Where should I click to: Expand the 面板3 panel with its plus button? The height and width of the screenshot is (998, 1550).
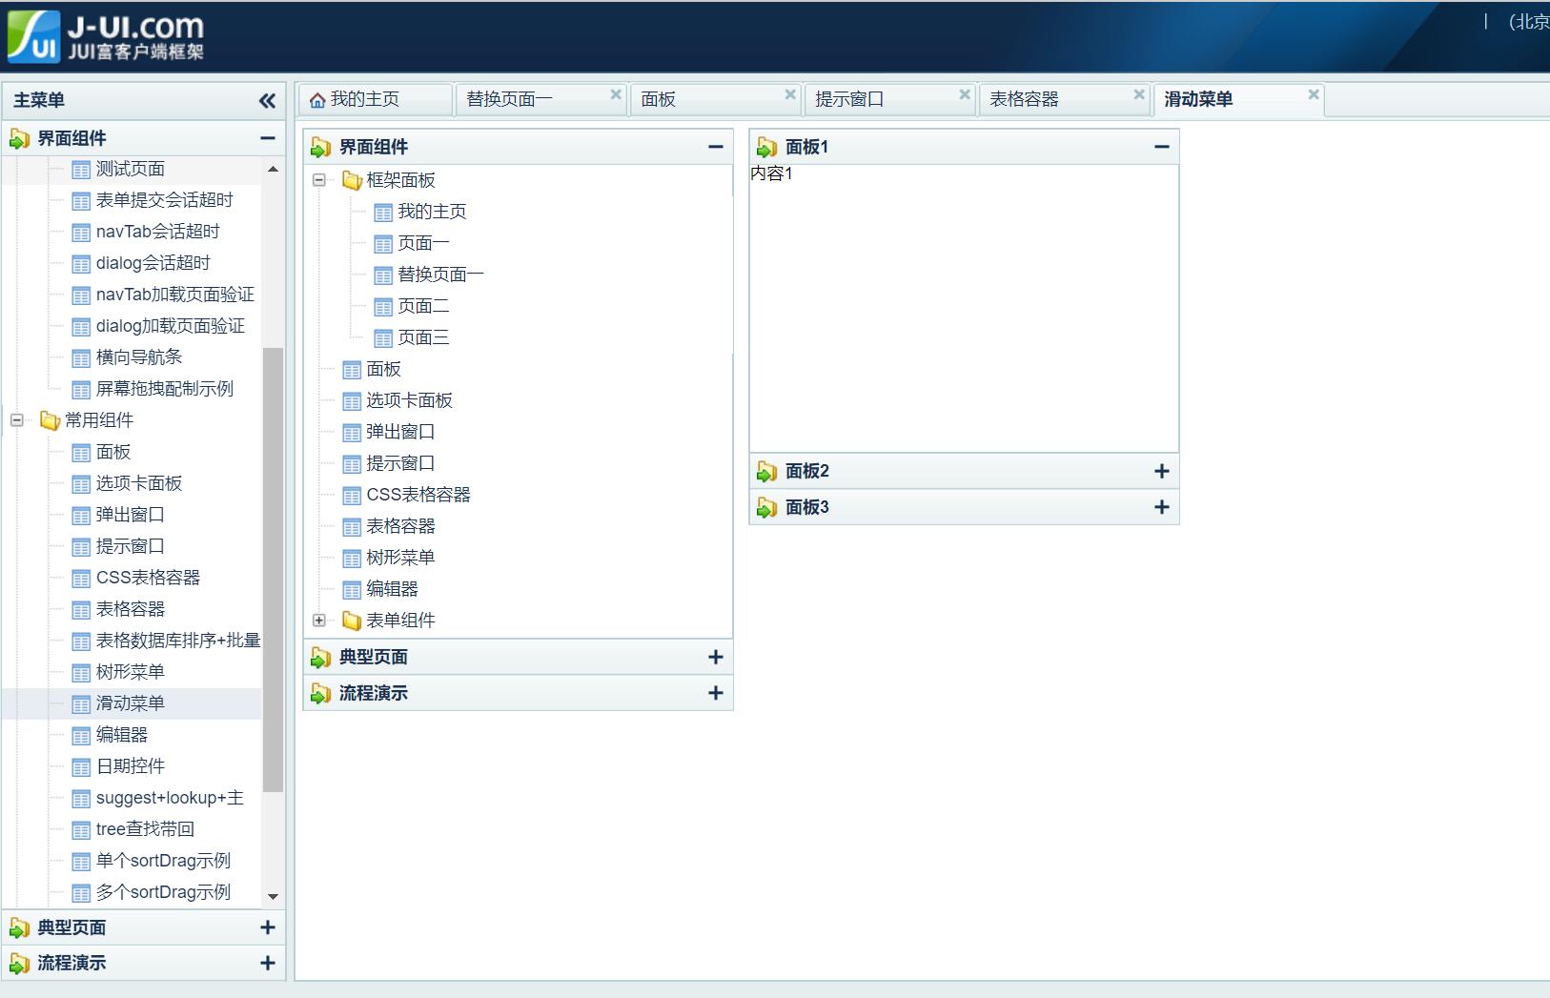[1162, 506]
